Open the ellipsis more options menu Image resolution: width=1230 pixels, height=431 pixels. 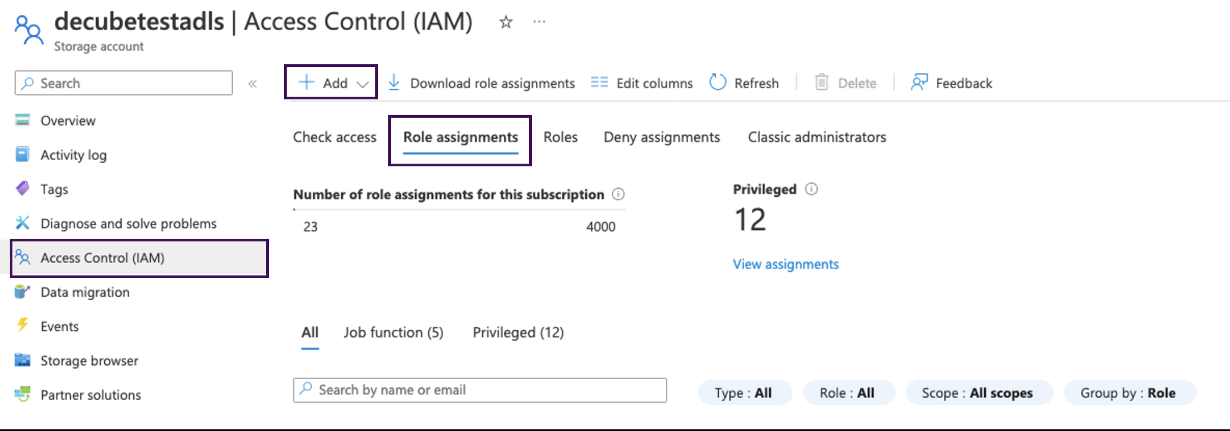point(539,22)
